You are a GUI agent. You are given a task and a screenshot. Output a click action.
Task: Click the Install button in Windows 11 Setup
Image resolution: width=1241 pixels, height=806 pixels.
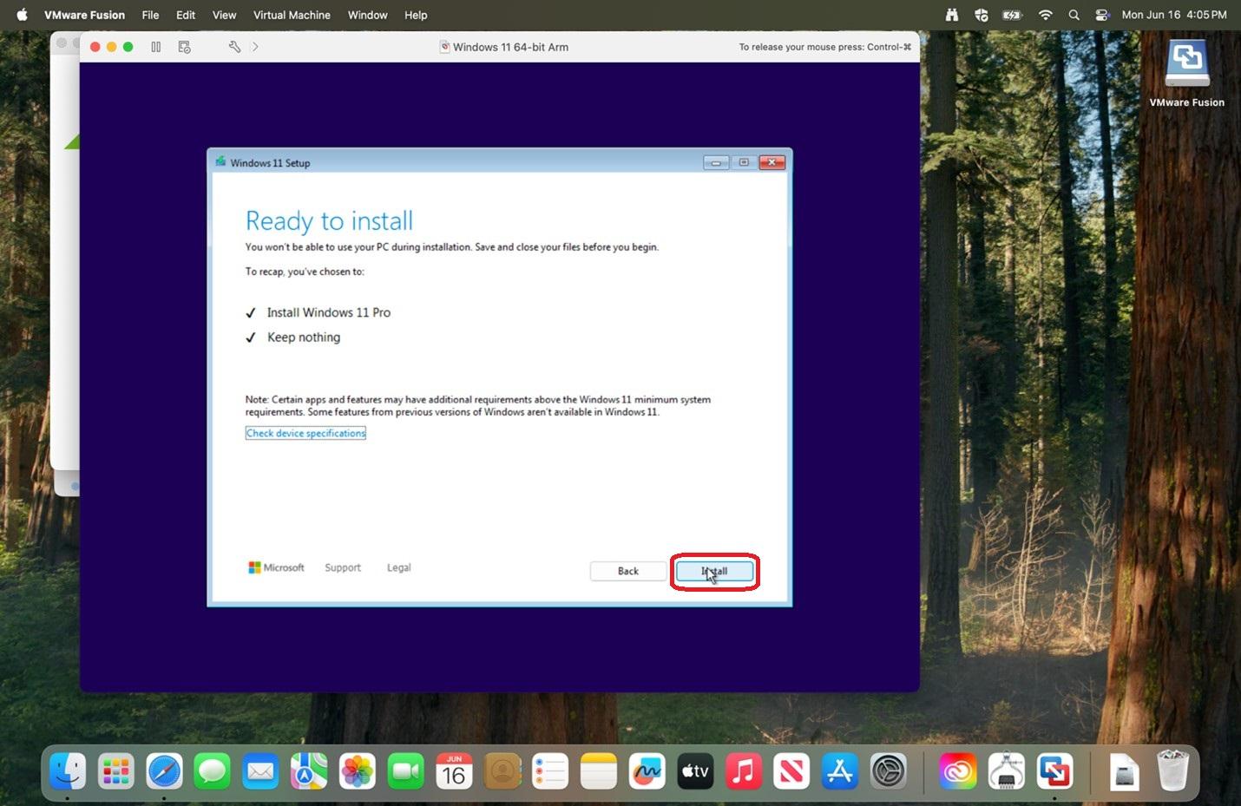pos(714,571)
